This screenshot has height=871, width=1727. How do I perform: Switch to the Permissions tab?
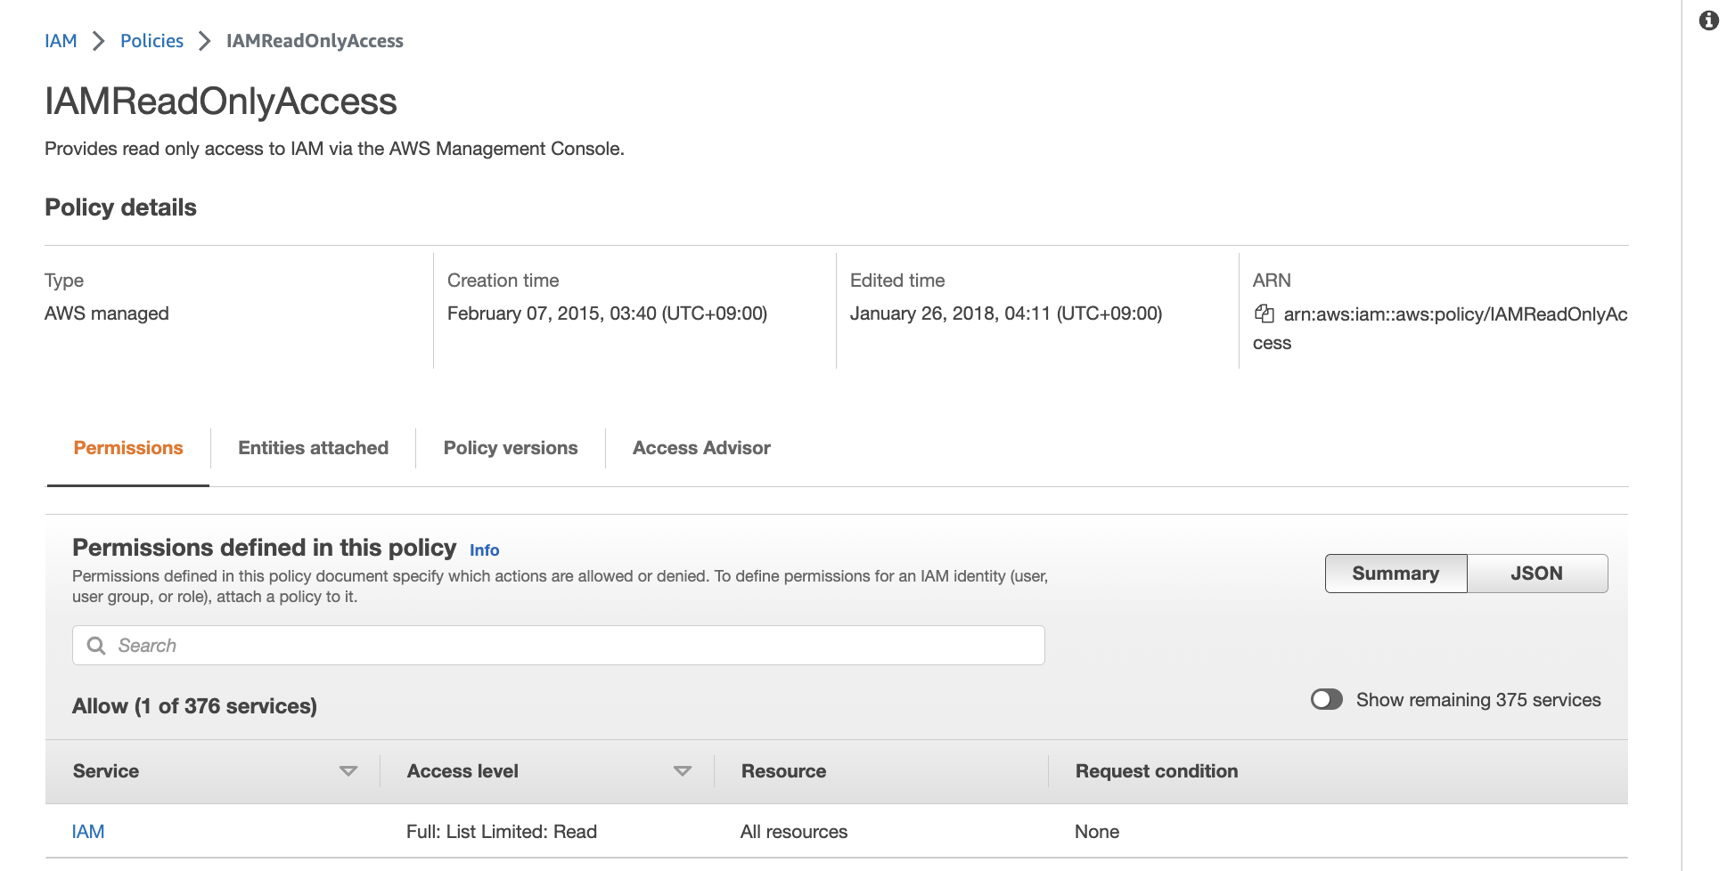click(x=128, y=448)
